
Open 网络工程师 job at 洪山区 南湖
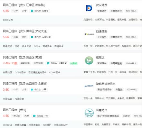pyautogui.click(x=22, y=58)
